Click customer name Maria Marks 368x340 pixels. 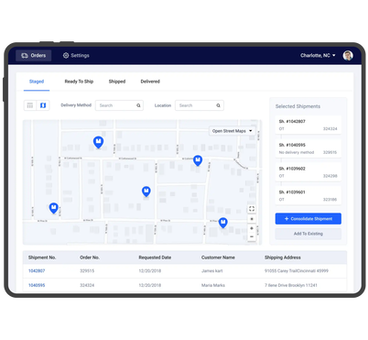(213, 285)
